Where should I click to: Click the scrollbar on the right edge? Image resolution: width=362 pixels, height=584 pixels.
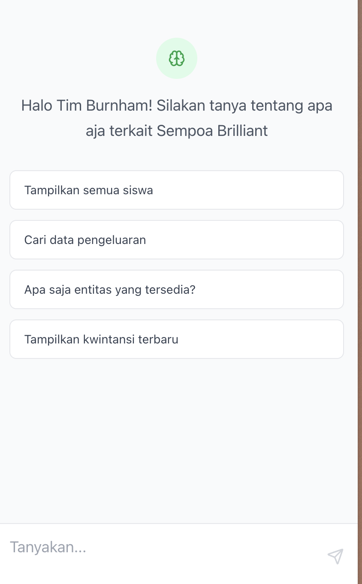359,257
